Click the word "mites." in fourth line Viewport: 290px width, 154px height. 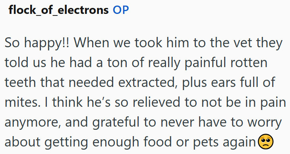coord(22,102)
